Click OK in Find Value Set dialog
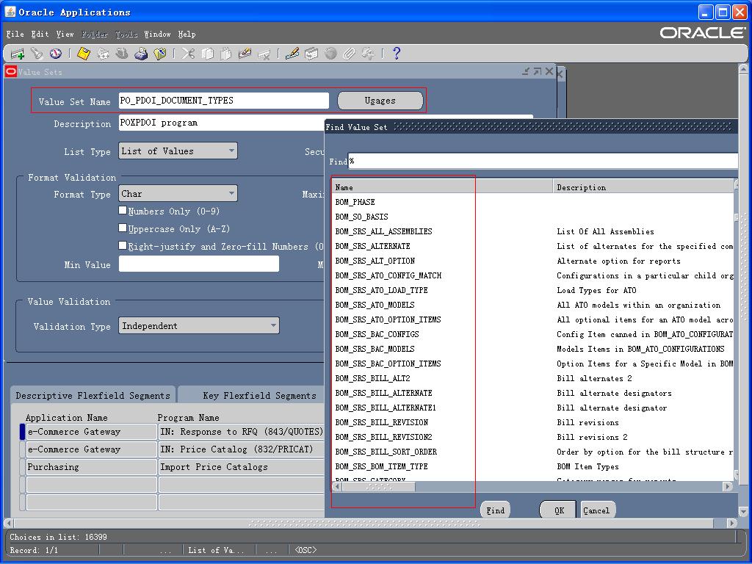The height and width of the screenshot is (564, 752). [559, 510]
